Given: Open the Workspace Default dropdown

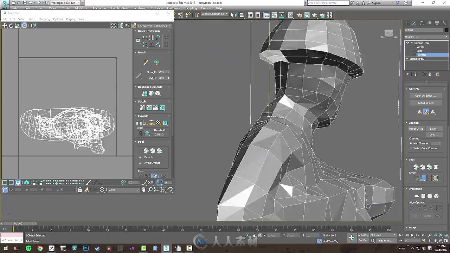Looking at the screenshot, I should [66, 3].
